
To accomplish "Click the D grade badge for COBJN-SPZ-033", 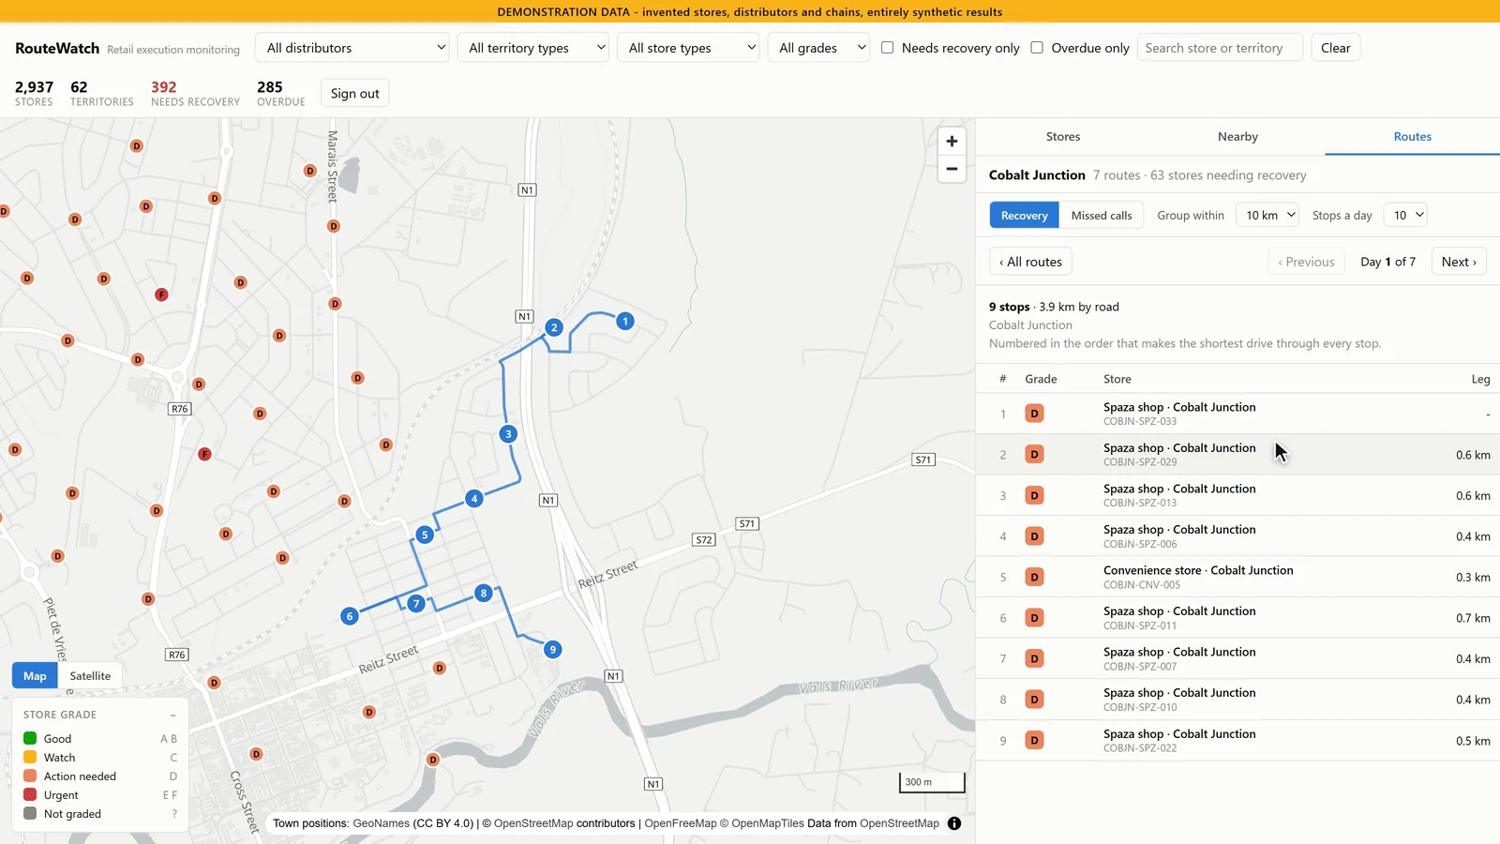I will tap(1034, 414).
